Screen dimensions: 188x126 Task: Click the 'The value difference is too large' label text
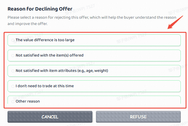tap(45, 40)
